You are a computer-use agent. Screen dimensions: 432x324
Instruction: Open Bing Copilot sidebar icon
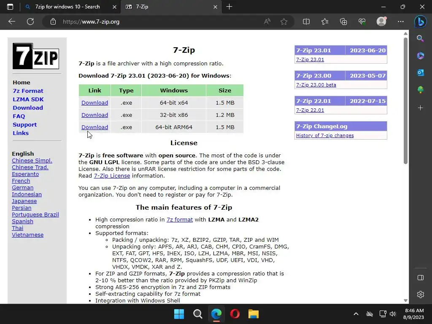click(421, 22)
